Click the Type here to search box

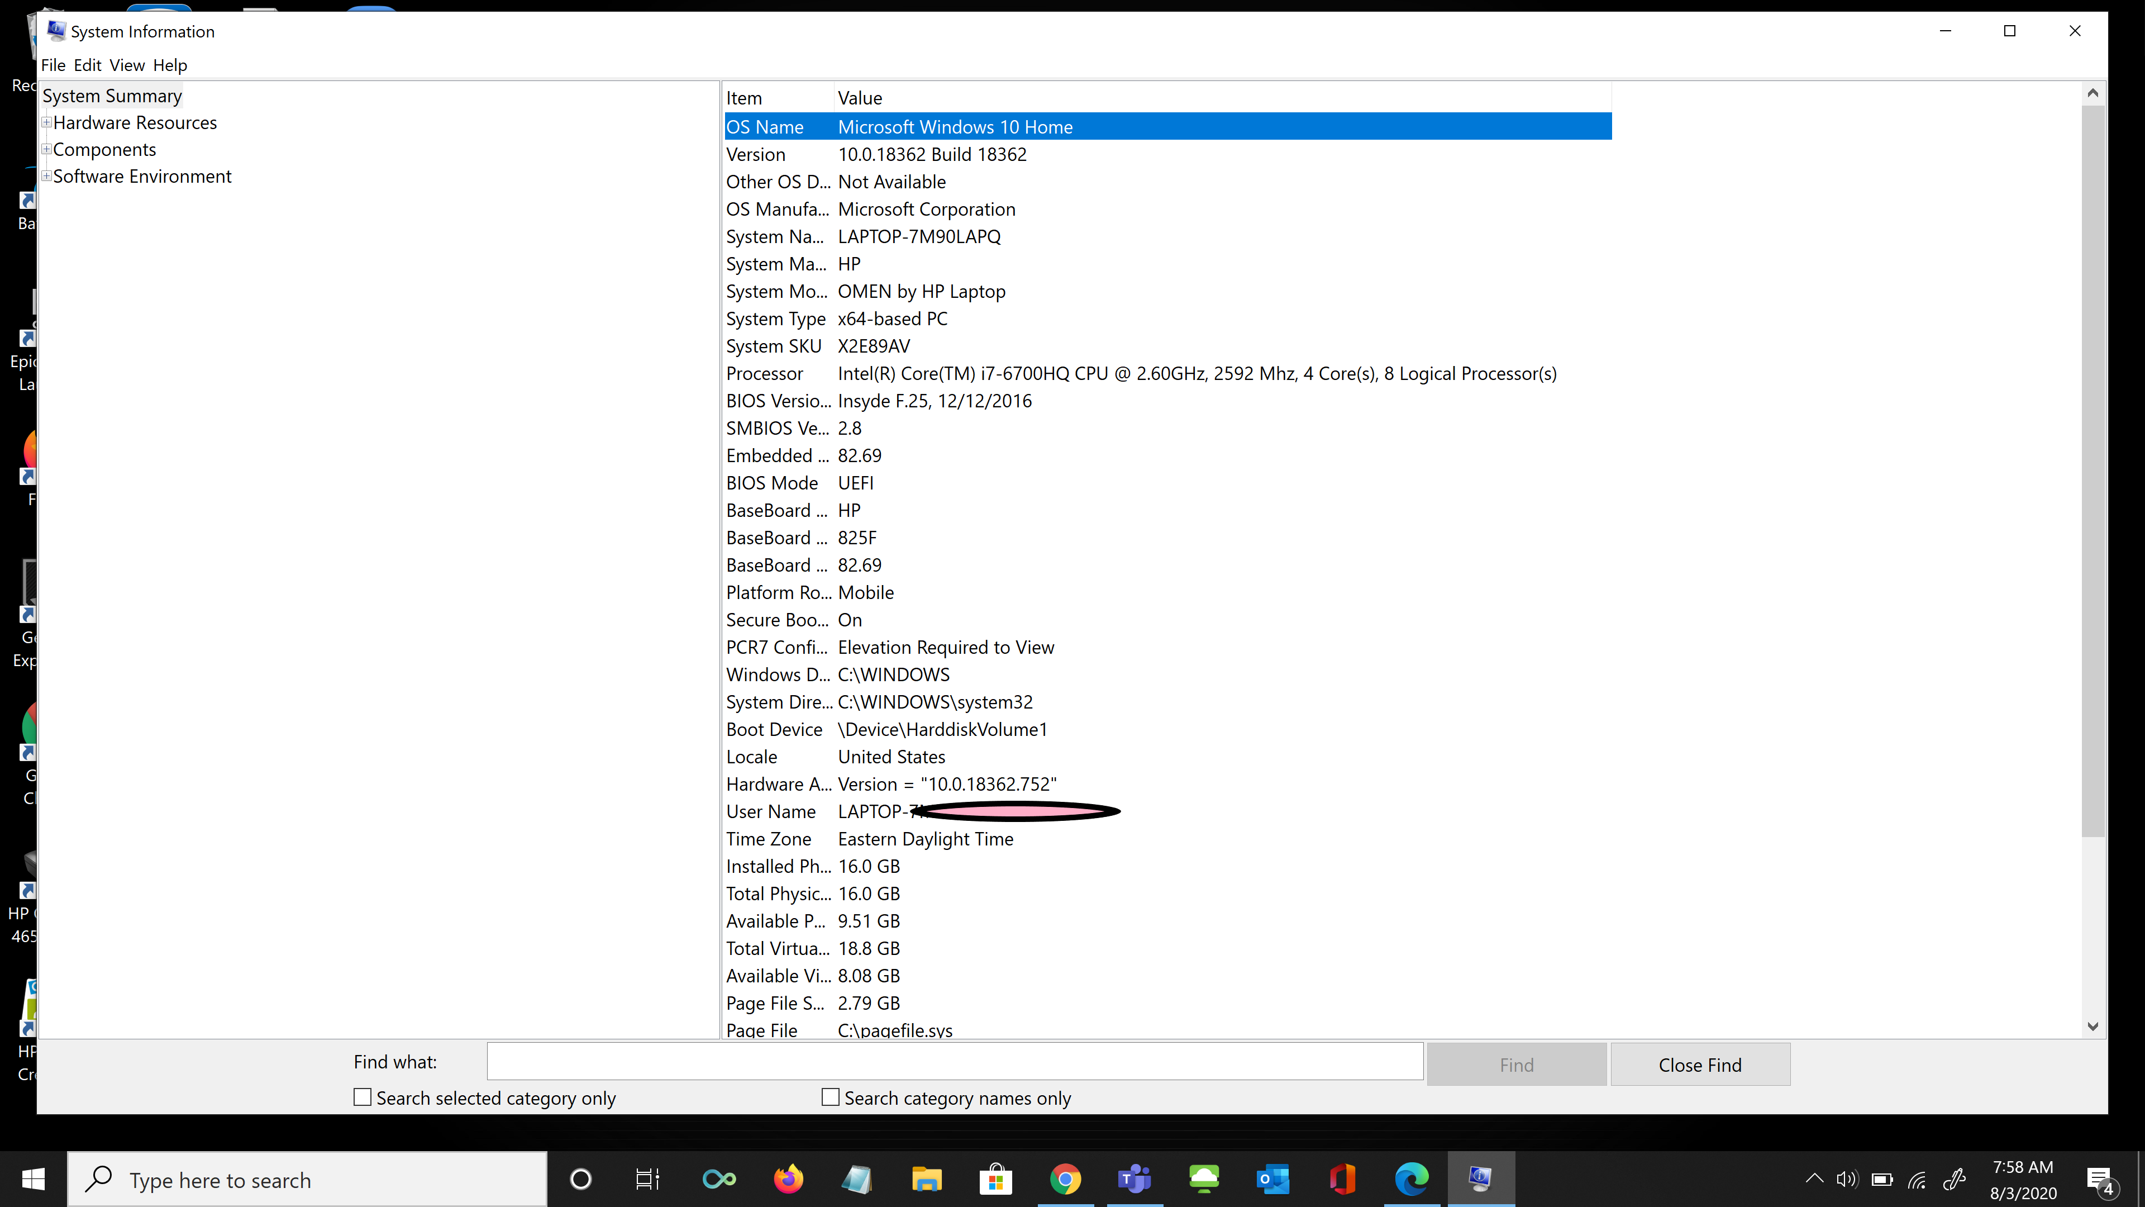(x=307, y=1179)
